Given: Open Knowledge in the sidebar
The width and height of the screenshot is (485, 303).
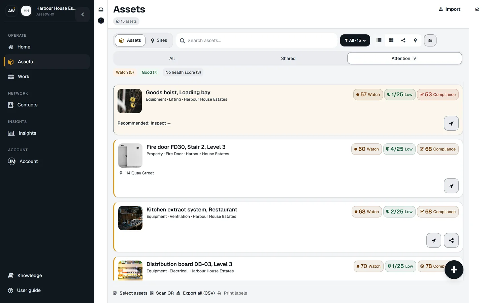Looking at the screenshot, I should tap(47, 275).
